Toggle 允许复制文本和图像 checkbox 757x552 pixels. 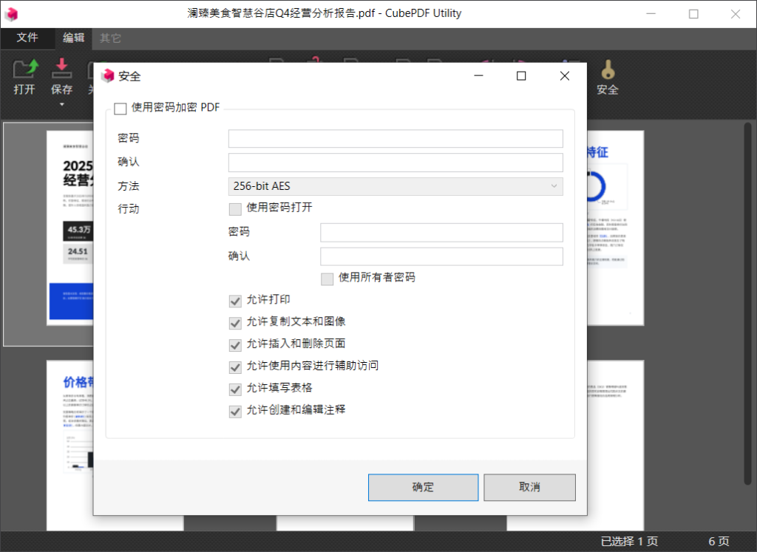pyautogui.click(x=235, y=323)
